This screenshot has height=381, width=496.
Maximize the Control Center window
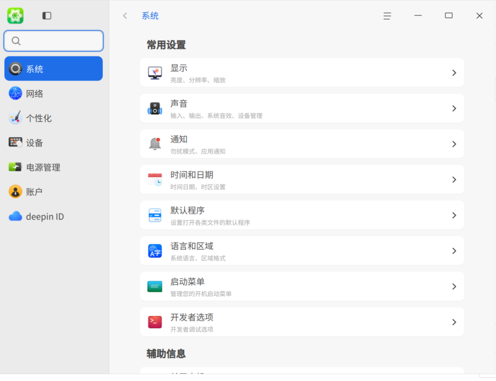pos(449,16)
